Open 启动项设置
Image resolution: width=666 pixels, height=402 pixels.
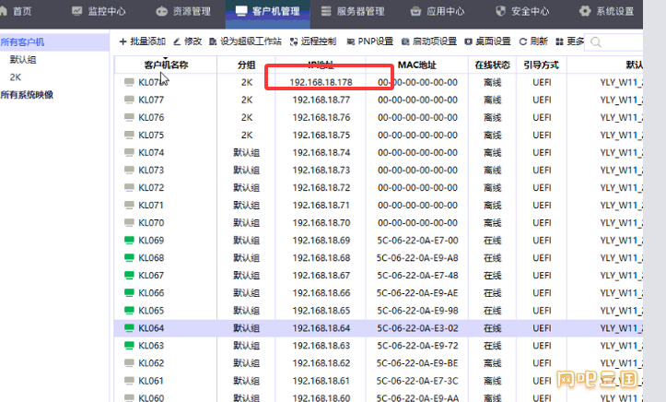click(429, 41)
